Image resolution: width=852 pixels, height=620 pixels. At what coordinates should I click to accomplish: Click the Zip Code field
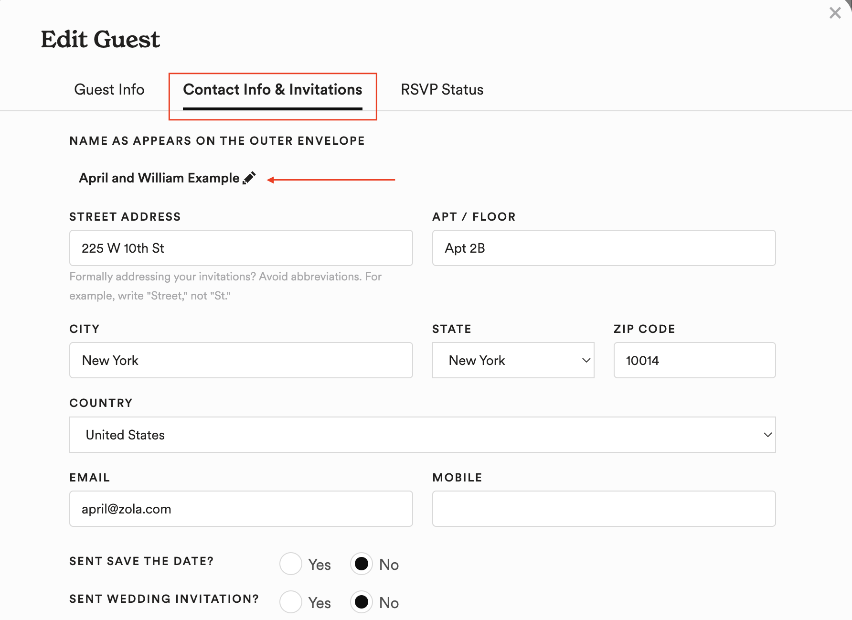point(694,360)
